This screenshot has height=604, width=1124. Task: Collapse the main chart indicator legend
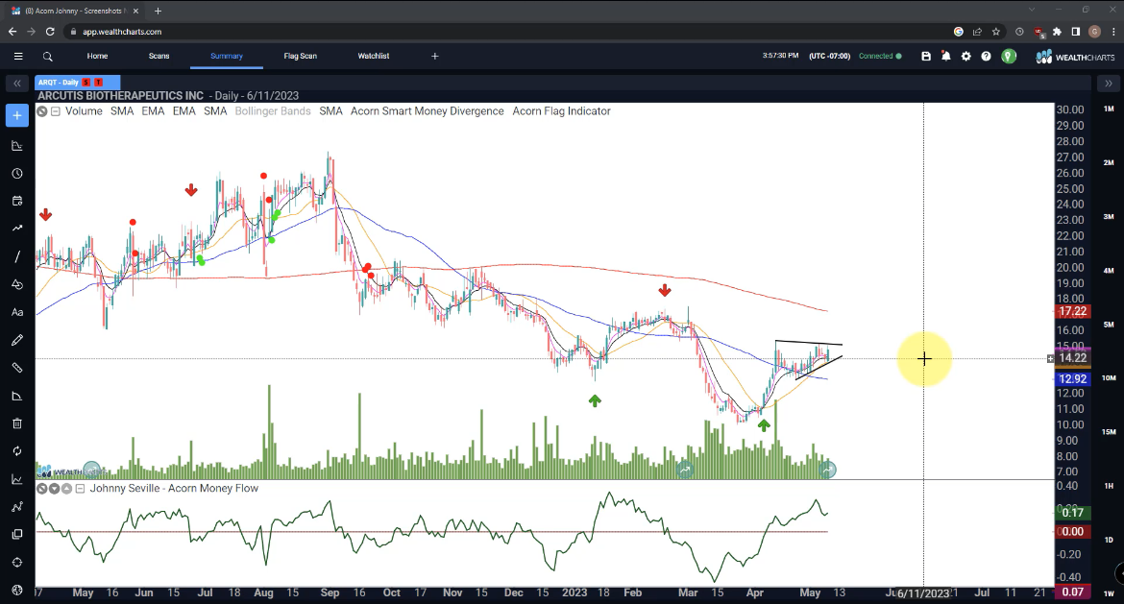(55, 111)
